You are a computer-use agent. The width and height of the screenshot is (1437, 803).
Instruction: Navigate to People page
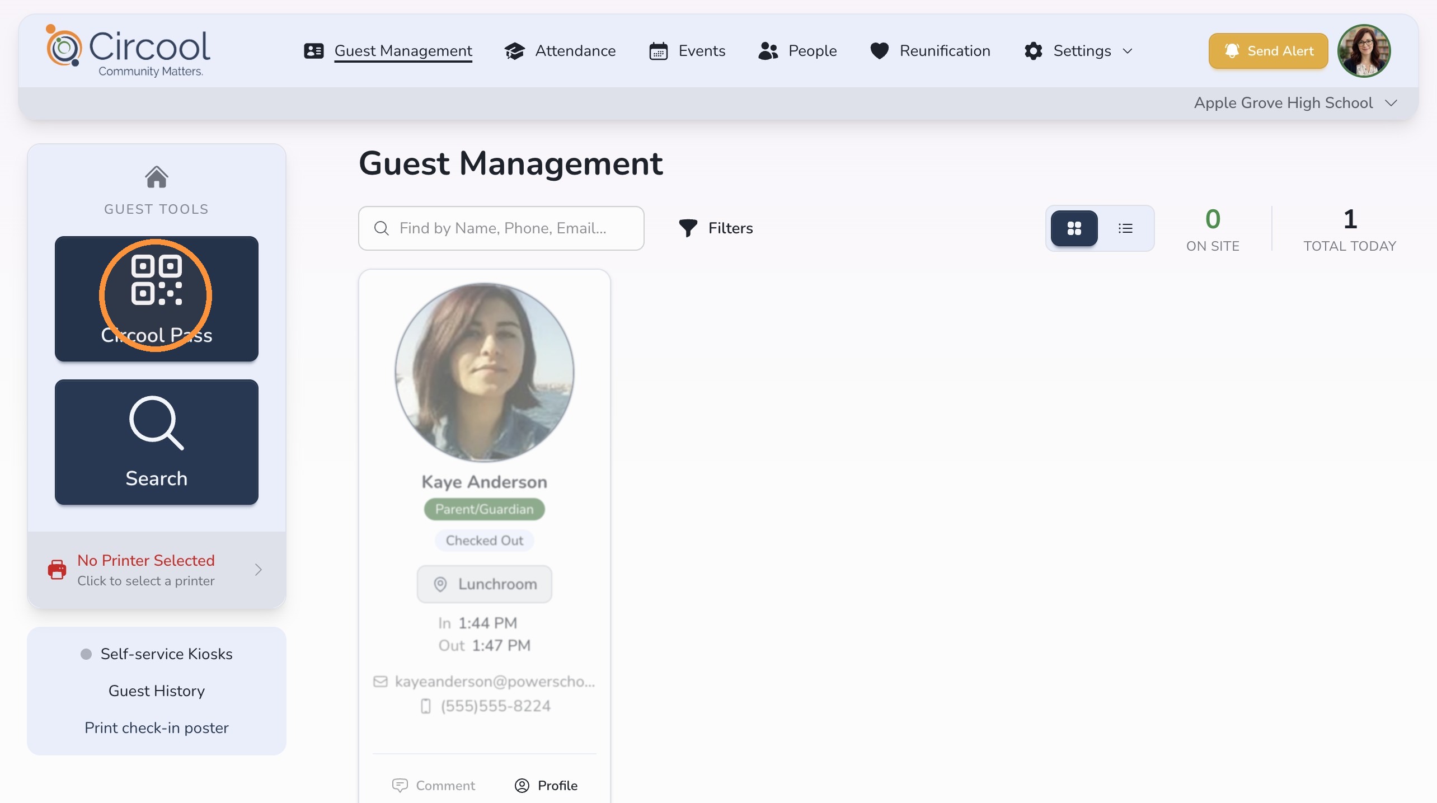(x=812, y=51)
